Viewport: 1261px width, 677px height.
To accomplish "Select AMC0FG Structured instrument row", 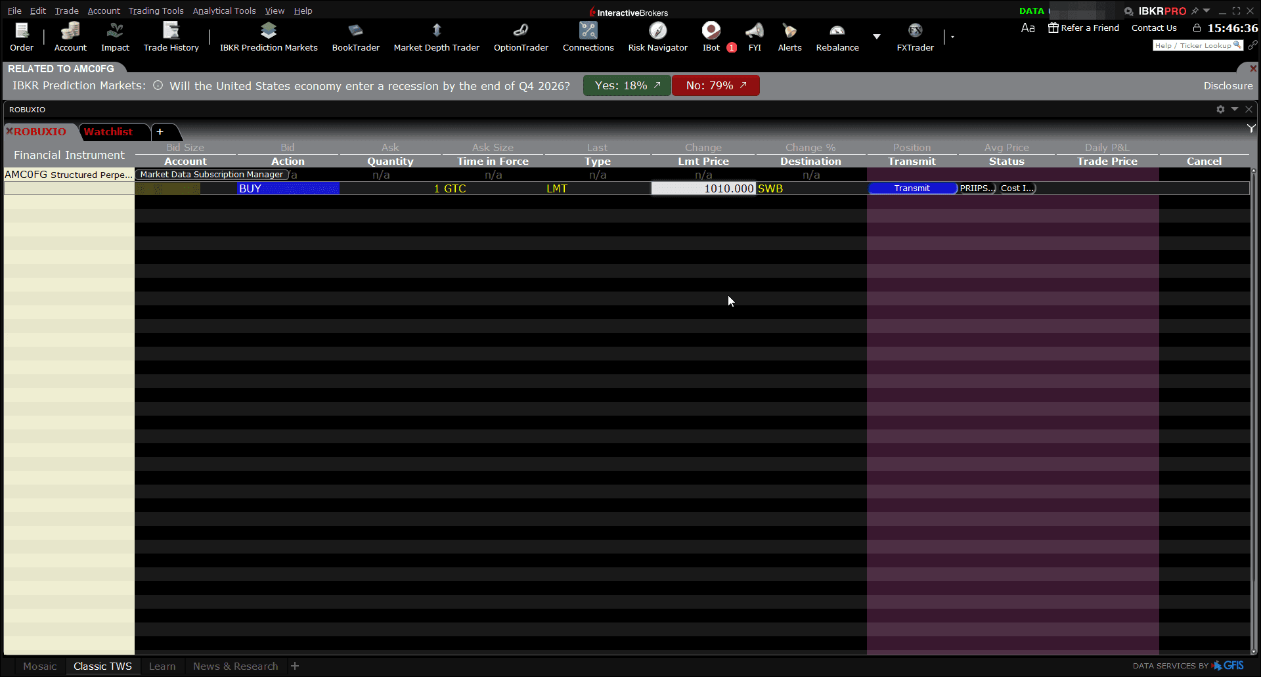I will [69, 175].
